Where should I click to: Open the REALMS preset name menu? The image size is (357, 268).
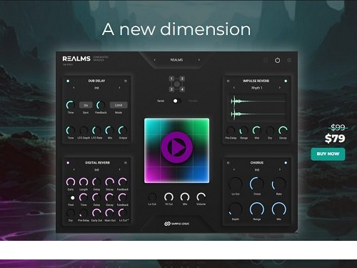click(176, 60)
